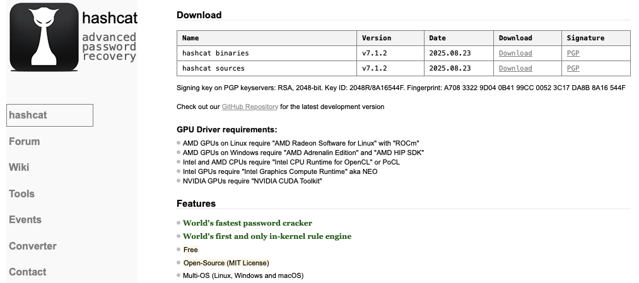The height and width of the screenshot is (283, 639).
Task: Click the 'Download' section heading
Action: pyautogui.click(x=199, y=15)
